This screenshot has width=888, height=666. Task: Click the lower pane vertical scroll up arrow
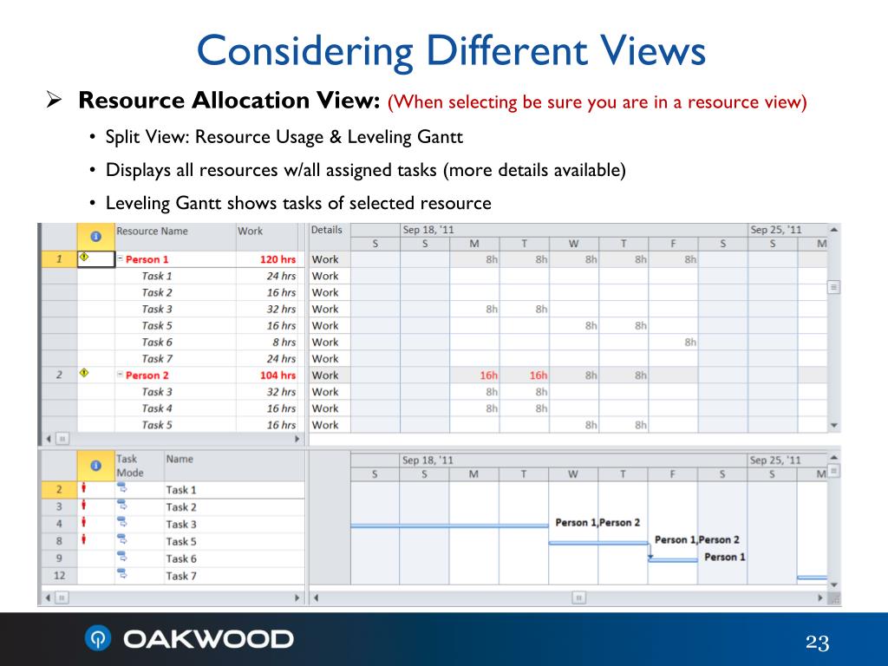833,458
